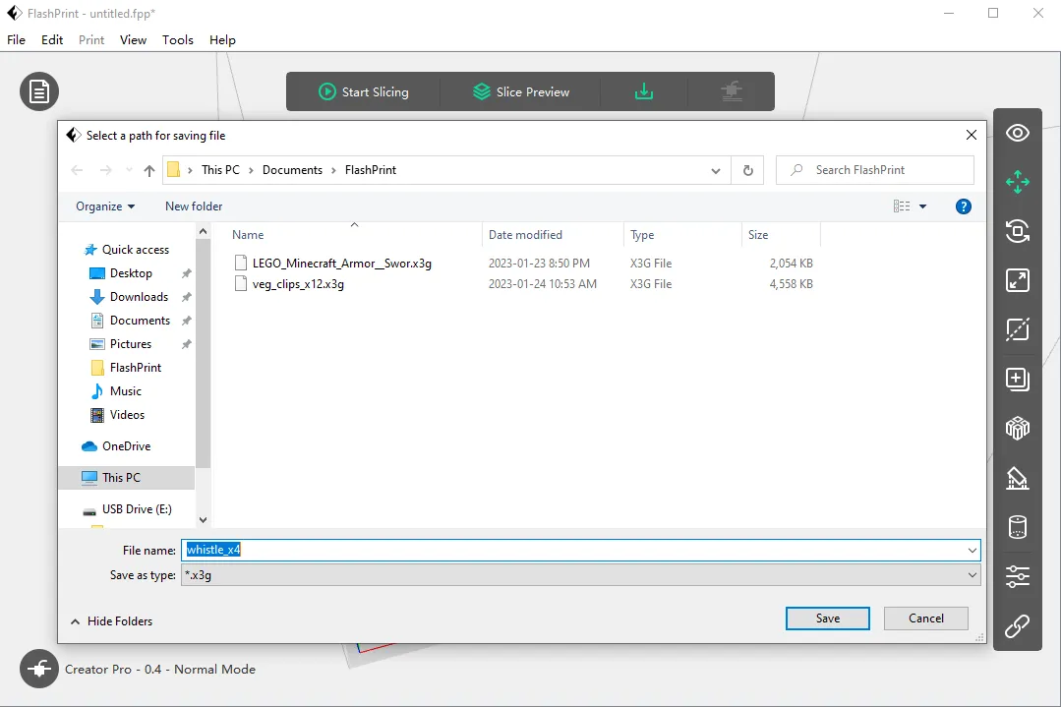Click the Save button
The width and height of the screenshot is (1061, 707).
pos(828,619)
